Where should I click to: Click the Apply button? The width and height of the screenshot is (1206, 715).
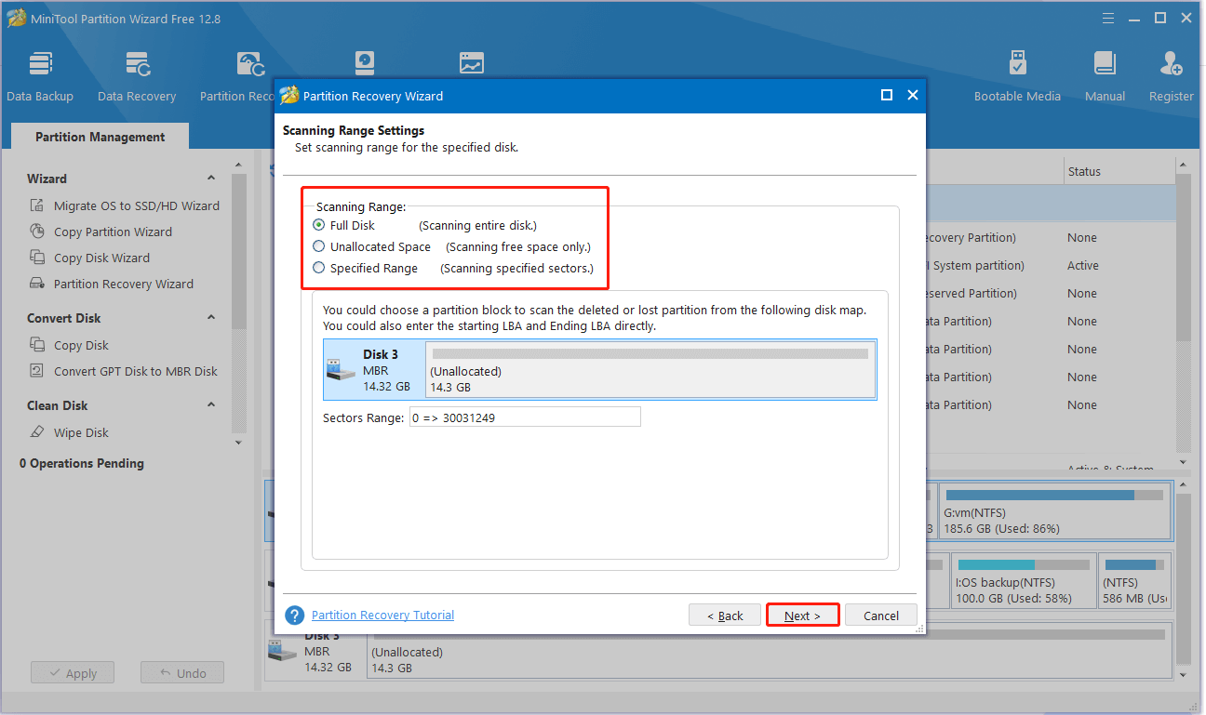(72, 673)
